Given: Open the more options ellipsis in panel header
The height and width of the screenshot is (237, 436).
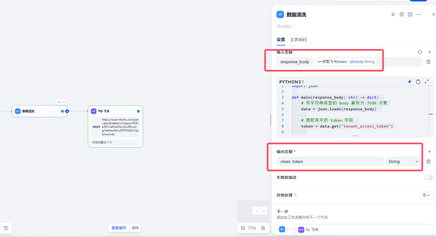Looking at the screenshot, I should pyautogui.click(x=419, y=14).
